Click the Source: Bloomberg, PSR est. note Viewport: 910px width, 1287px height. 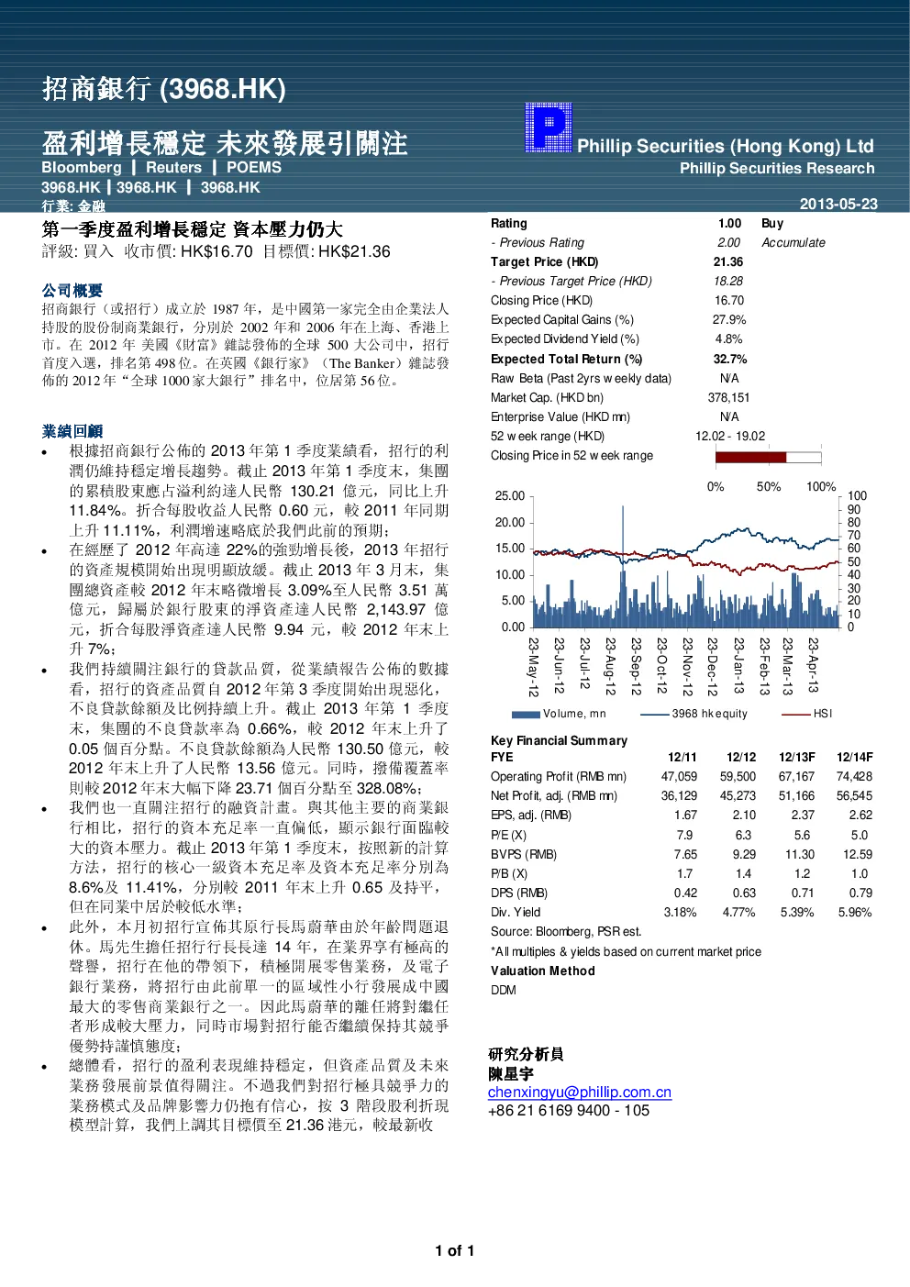[566, 931]
